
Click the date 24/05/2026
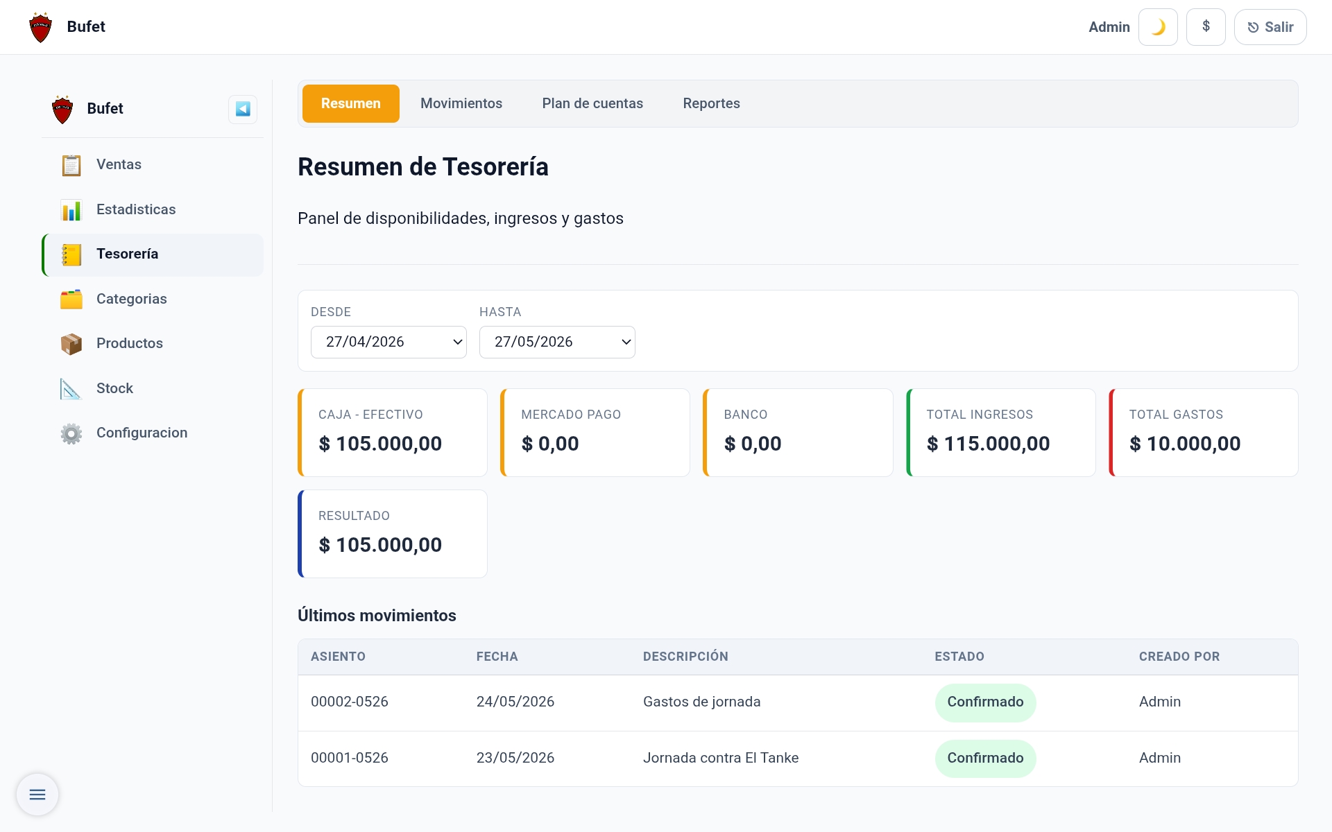point(515,702)
